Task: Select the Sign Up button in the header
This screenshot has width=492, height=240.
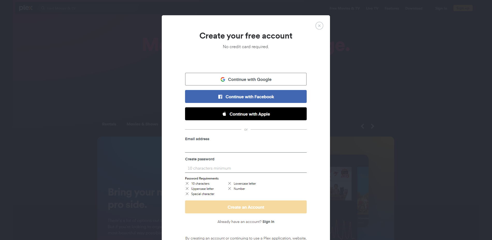Action: (463, 8)
